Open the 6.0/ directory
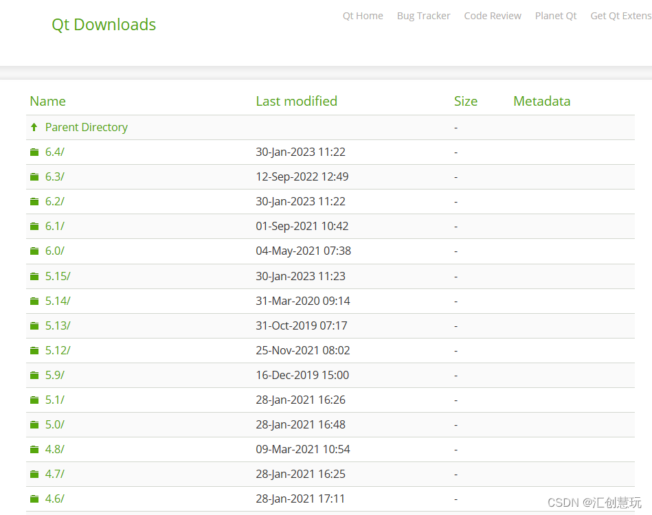Screen dimensions: 652x515 [x=54, y=251]
